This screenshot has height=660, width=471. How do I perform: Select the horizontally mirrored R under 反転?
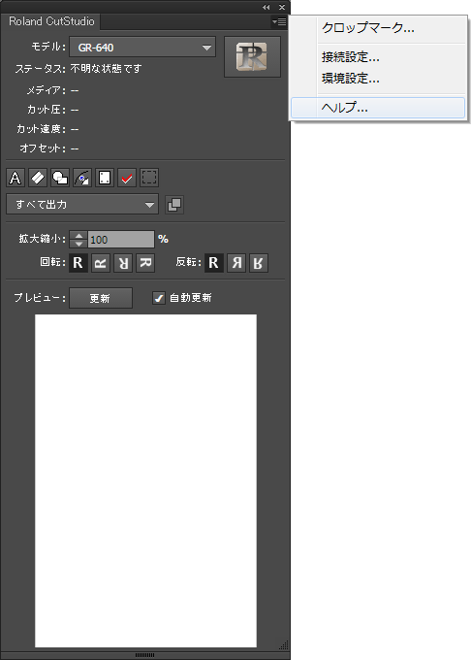(236, 263)
